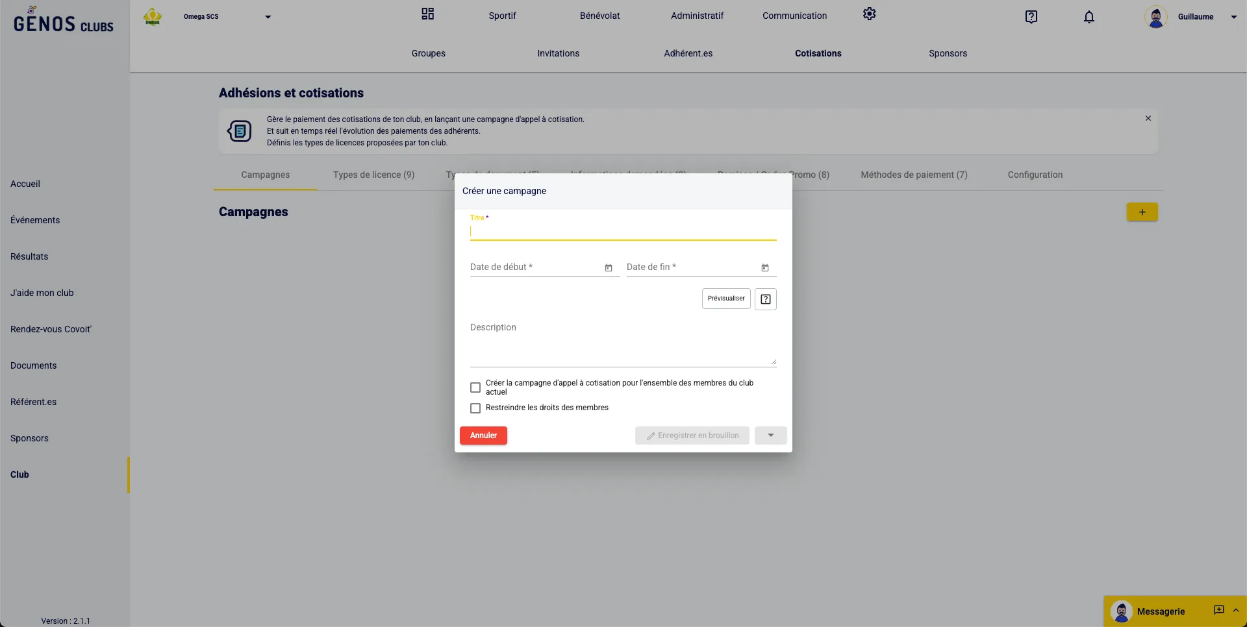1247x627 pixels.
Task: Open calendar picker for Date de fin
Action: [x=765, y=268]
